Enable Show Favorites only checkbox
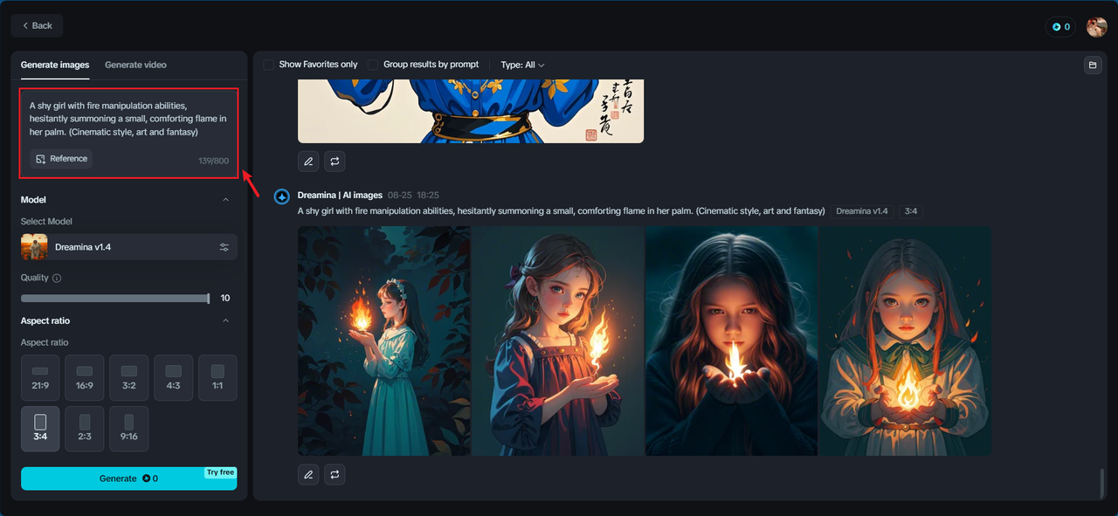The width and height of the screenshot is (1118, 516). point(269,65)
